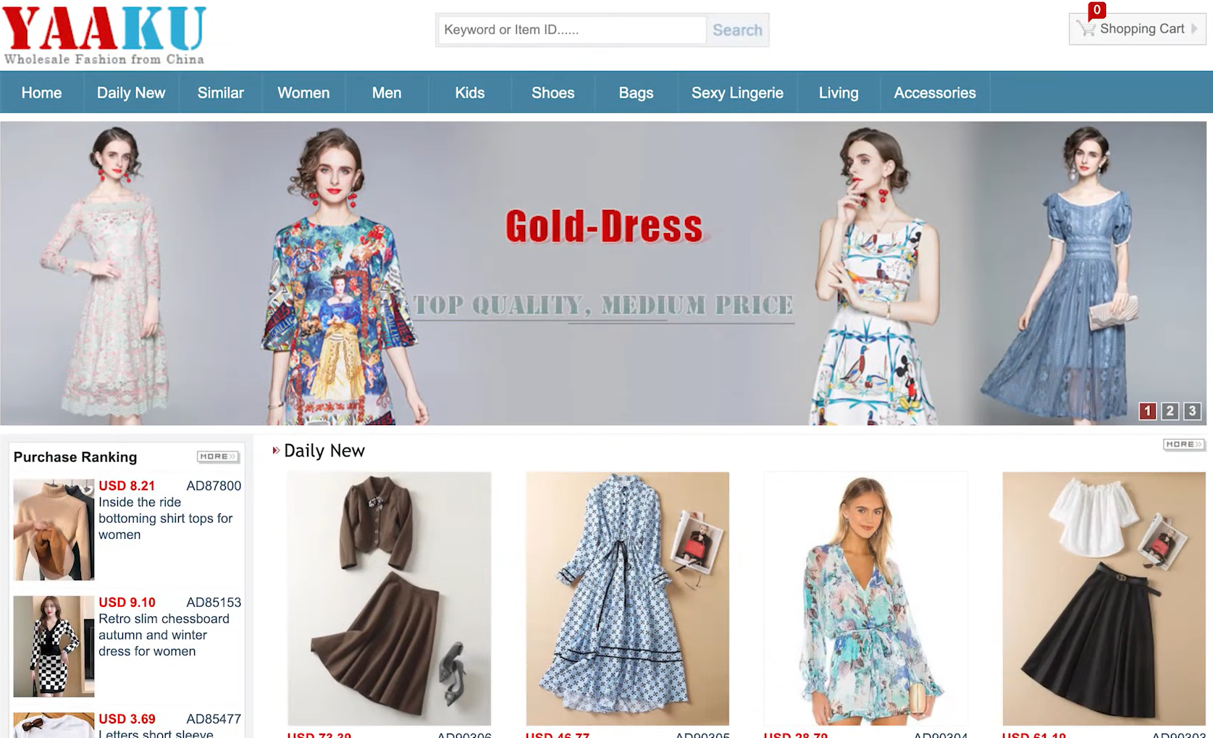Screen dimensions: 1213x738
Task: Open the floral romper product photo
Action: coord(865,597)
